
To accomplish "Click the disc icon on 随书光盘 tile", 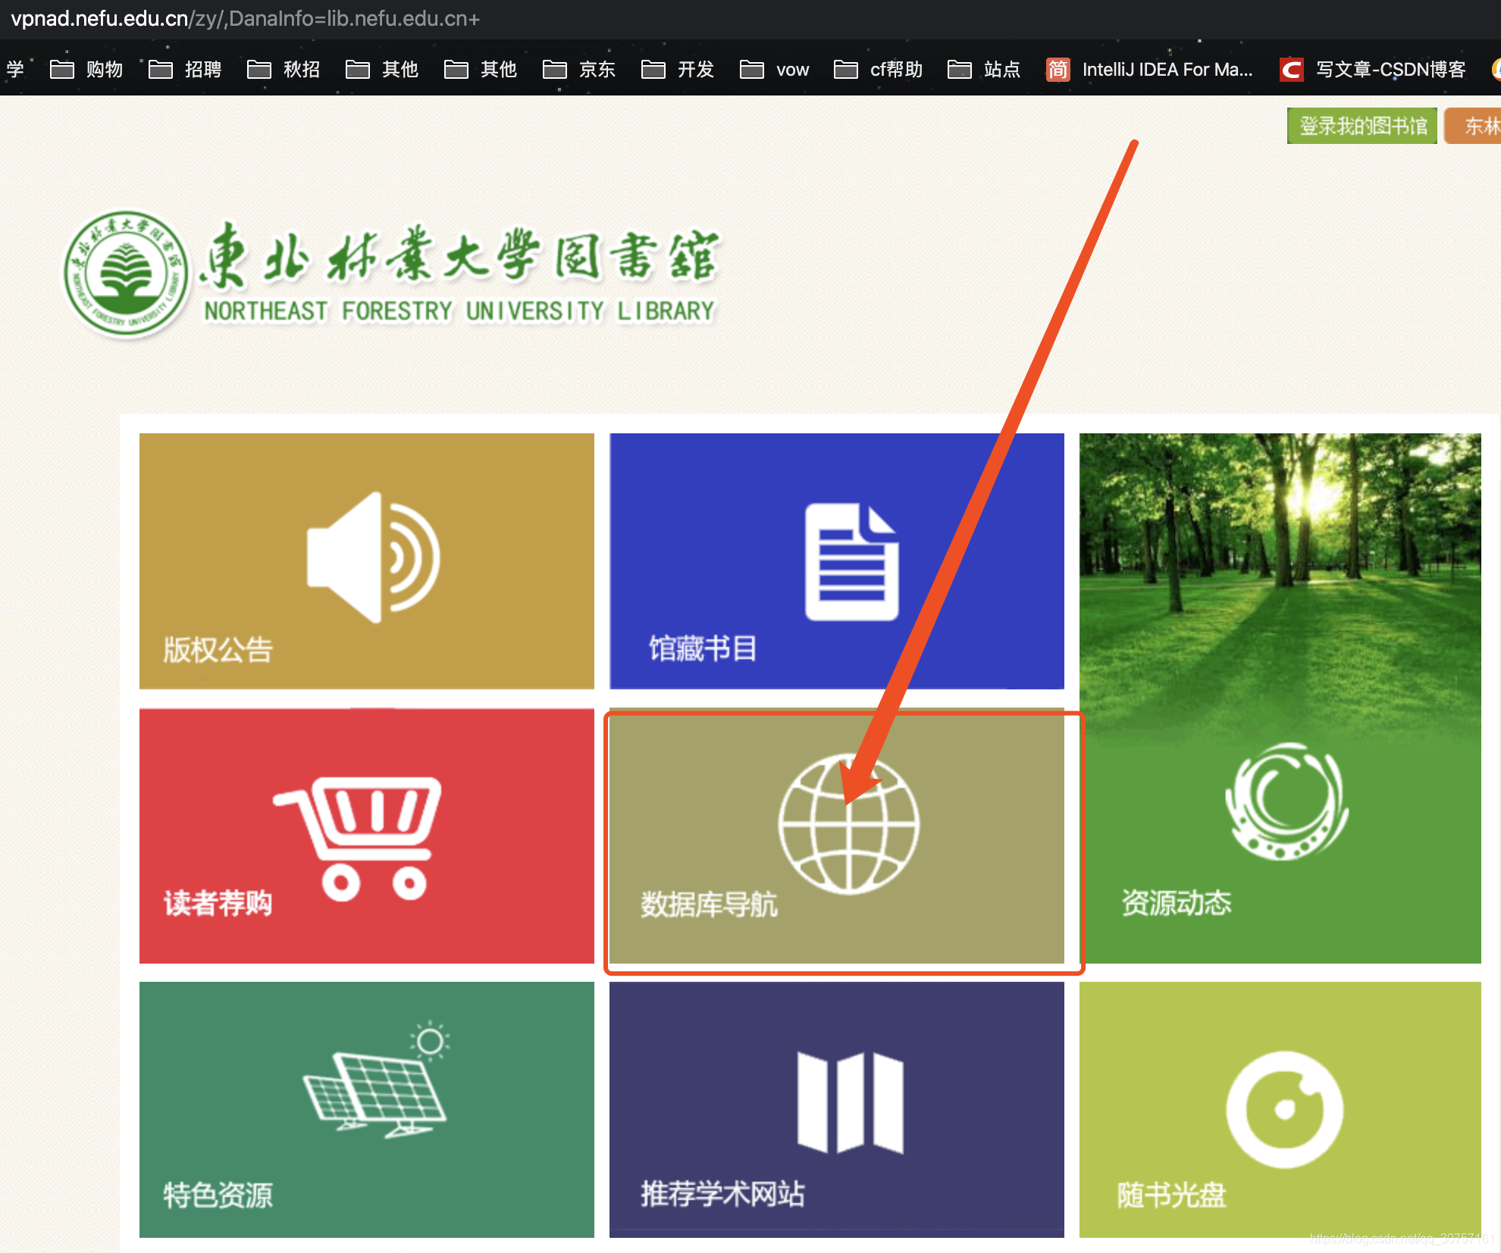I will [1284, 1109].
